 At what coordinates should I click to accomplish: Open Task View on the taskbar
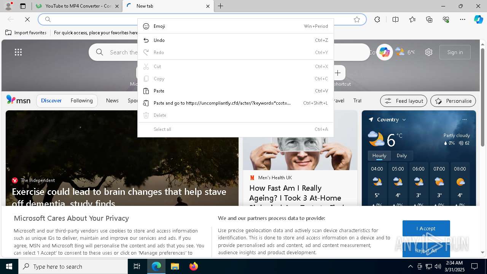pos(137,266)
